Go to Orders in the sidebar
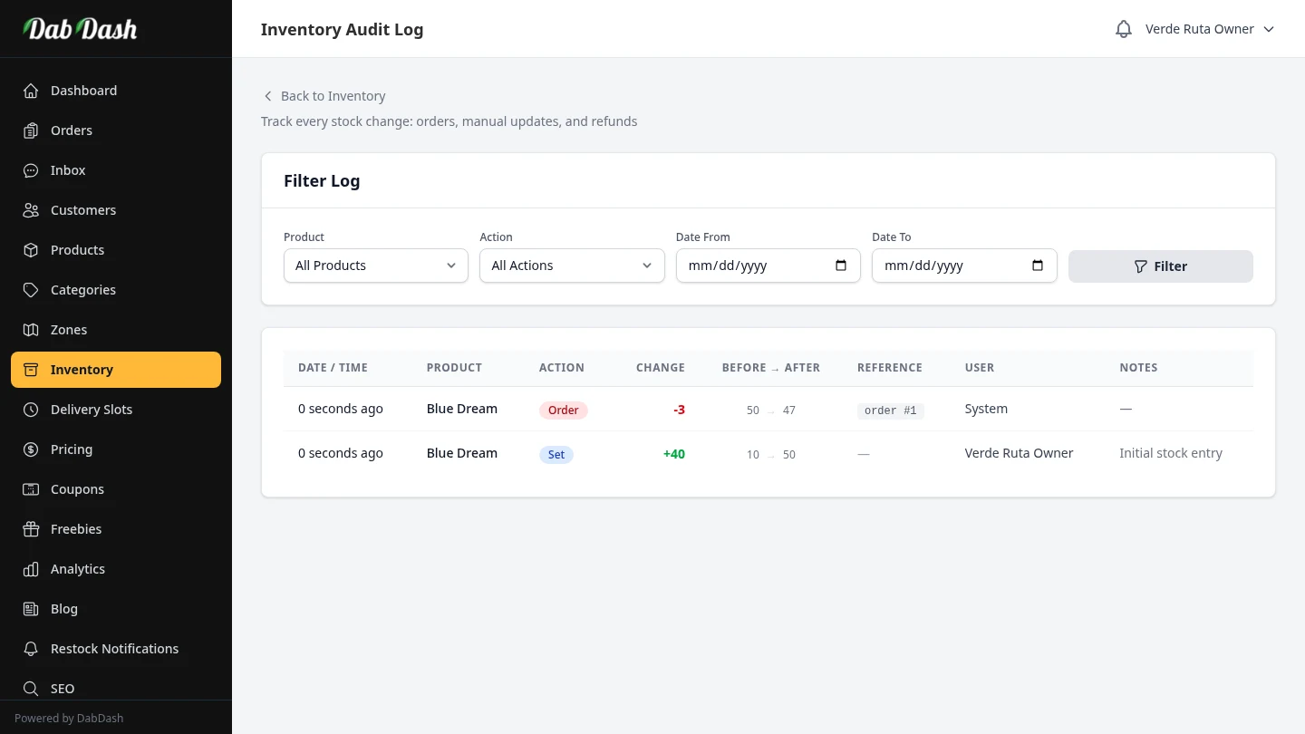The height and width of the screenshot is (734, 1305). point(72,130)
